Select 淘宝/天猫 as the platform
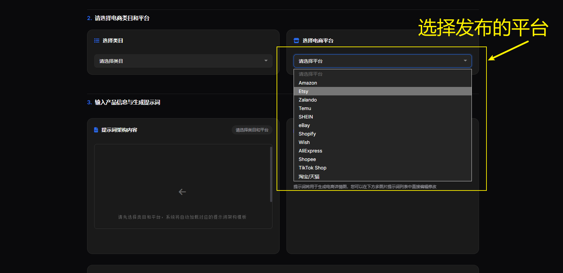Viewport: 563px width, 273px height. pyautogui.click(x=382, y=177)
